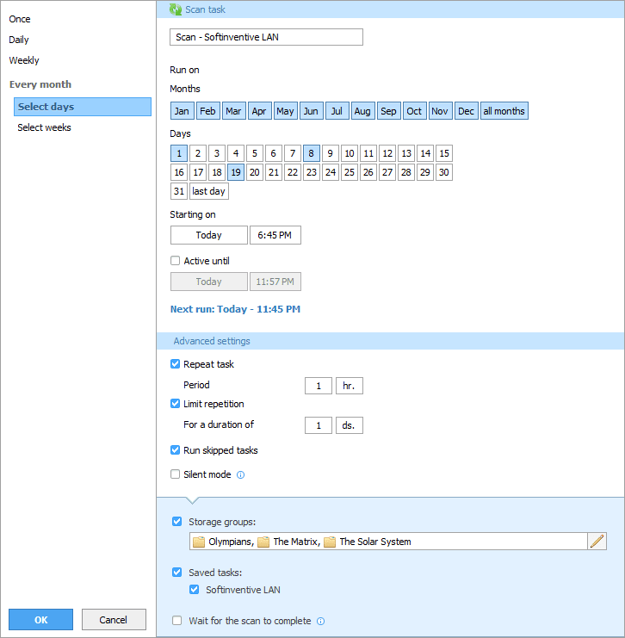
Task: Click the task name input field
Action: pyautogui.click(x=266, y=37)
